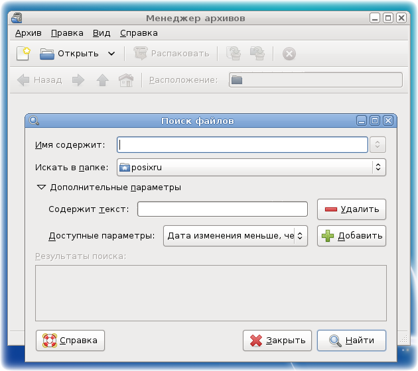This screenshot has width=418, height=371.
Task: Close the Поиск файлов dialog
Action: coord(388,121)
